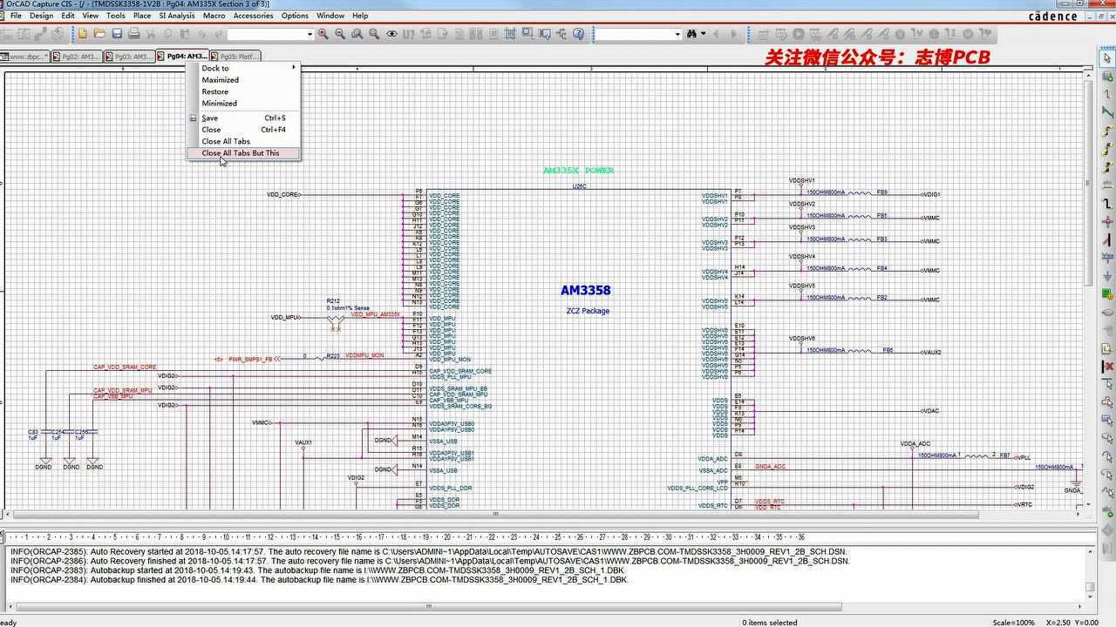Click Close All Tabs menu entry
Image resolution: width=1116 pixels, height=627 pixels.
(226, 141)
